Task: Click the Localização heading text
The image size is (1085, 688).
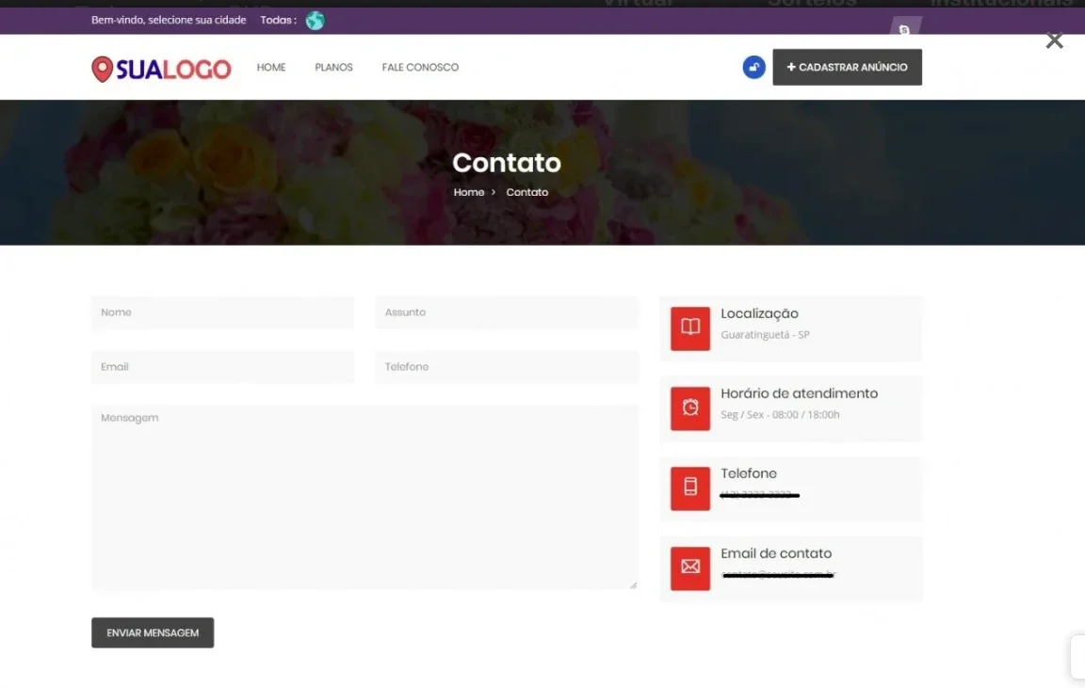Action: (759, 314)
